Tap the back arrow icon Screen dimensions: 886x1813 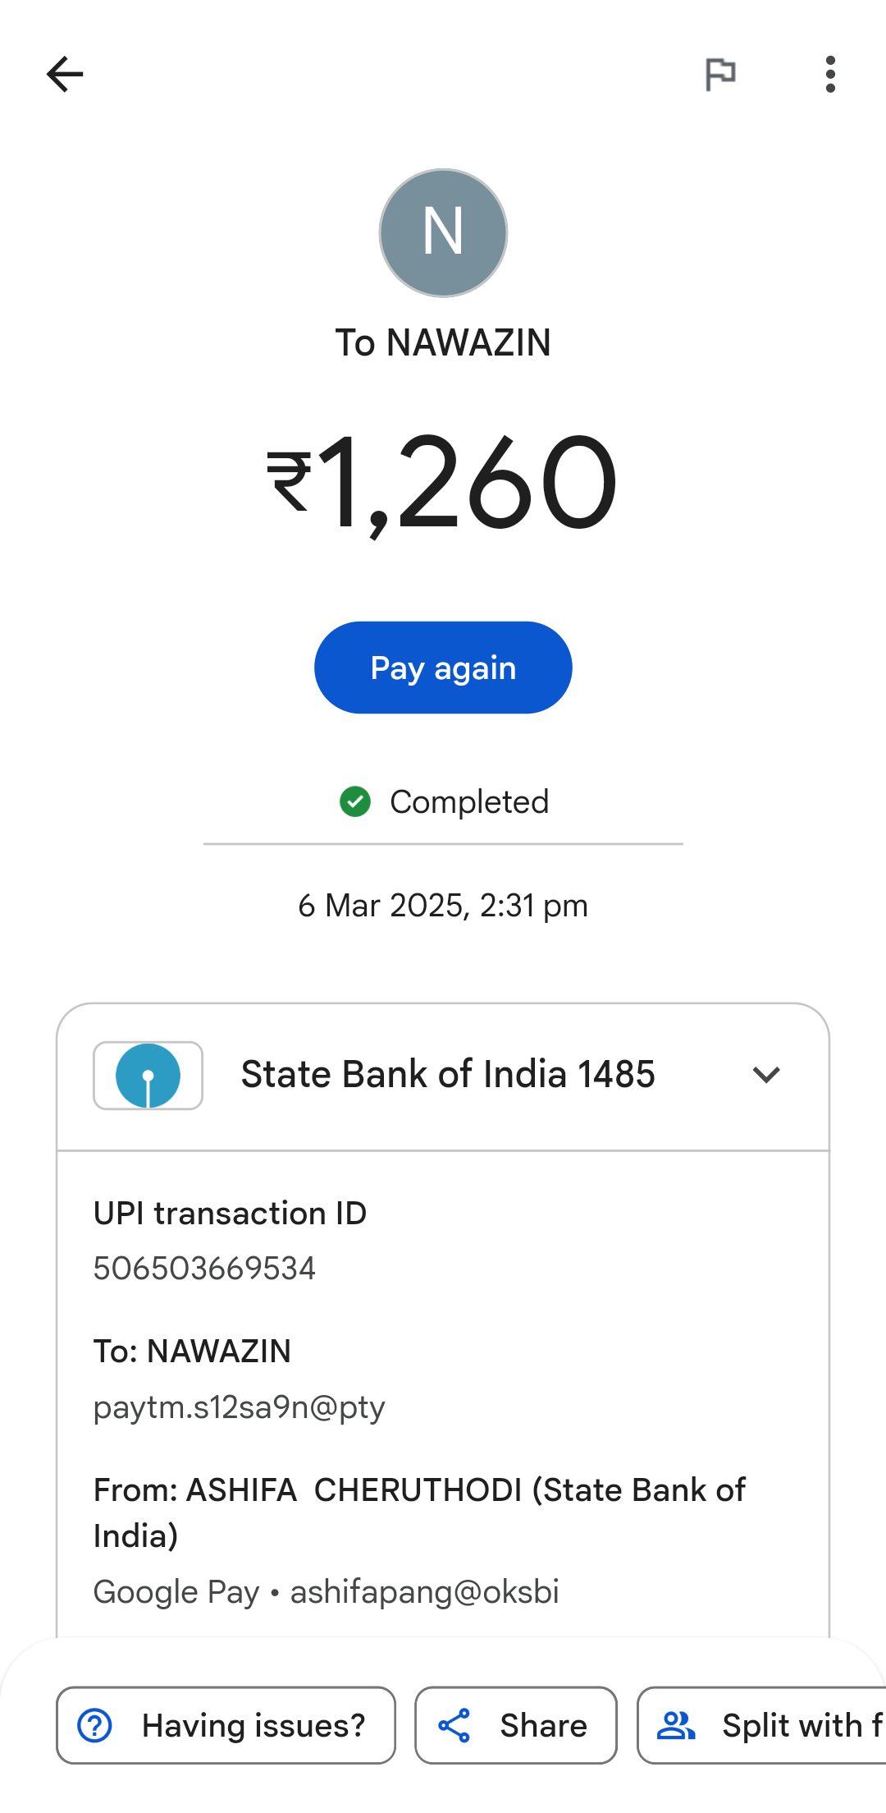[x=65, y=75]
